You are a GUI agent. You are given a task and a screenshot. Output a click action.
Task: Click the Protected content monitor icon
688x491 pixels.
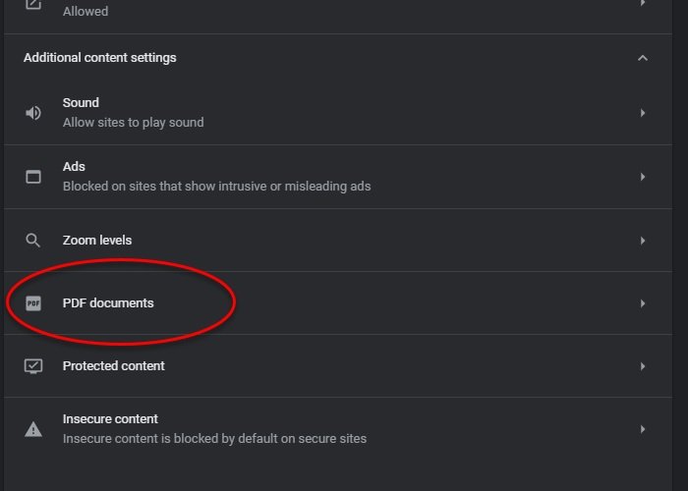33,366
